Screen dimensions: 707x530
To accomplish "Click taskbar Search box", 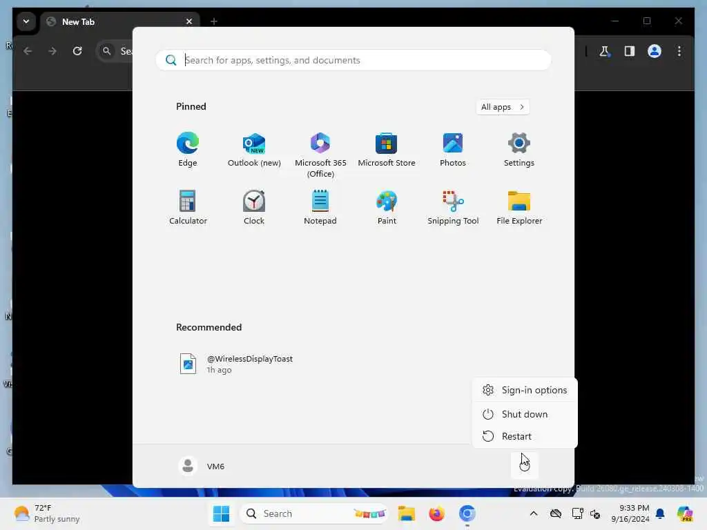I will 314,513.
